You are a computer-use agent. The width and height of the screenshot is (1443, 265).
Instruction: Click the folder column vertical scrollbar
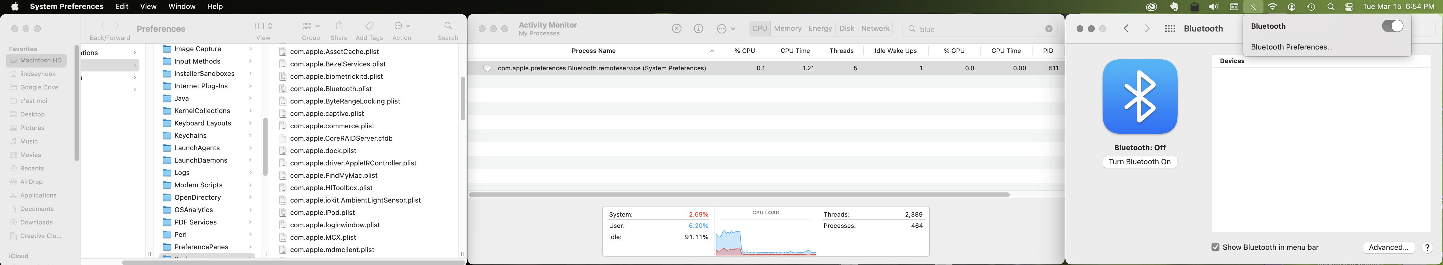click(x=265, y=147)
